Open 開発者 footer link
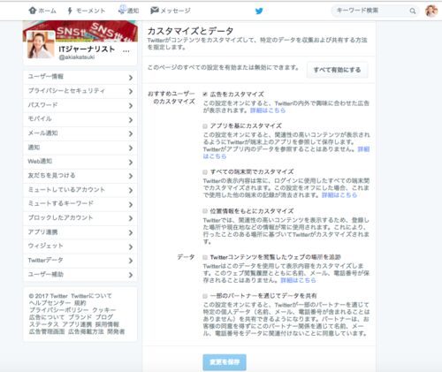Viewport: 442px width, 372px height. point(116,331)
